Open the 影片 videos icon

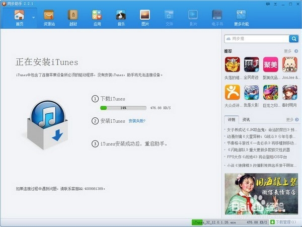coord(193,18)
